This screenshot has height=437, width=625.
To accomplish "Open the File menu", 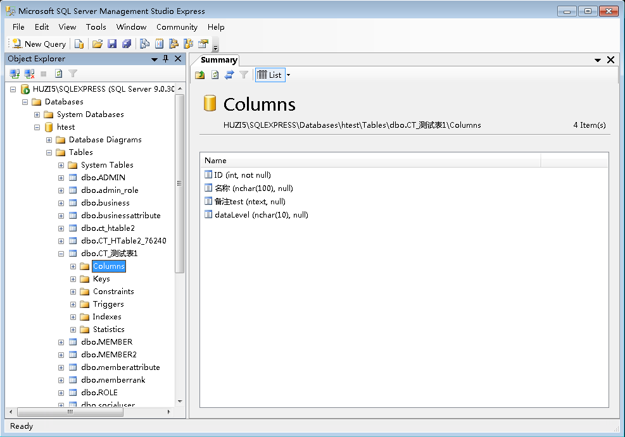I will click(x=18, y=27).
